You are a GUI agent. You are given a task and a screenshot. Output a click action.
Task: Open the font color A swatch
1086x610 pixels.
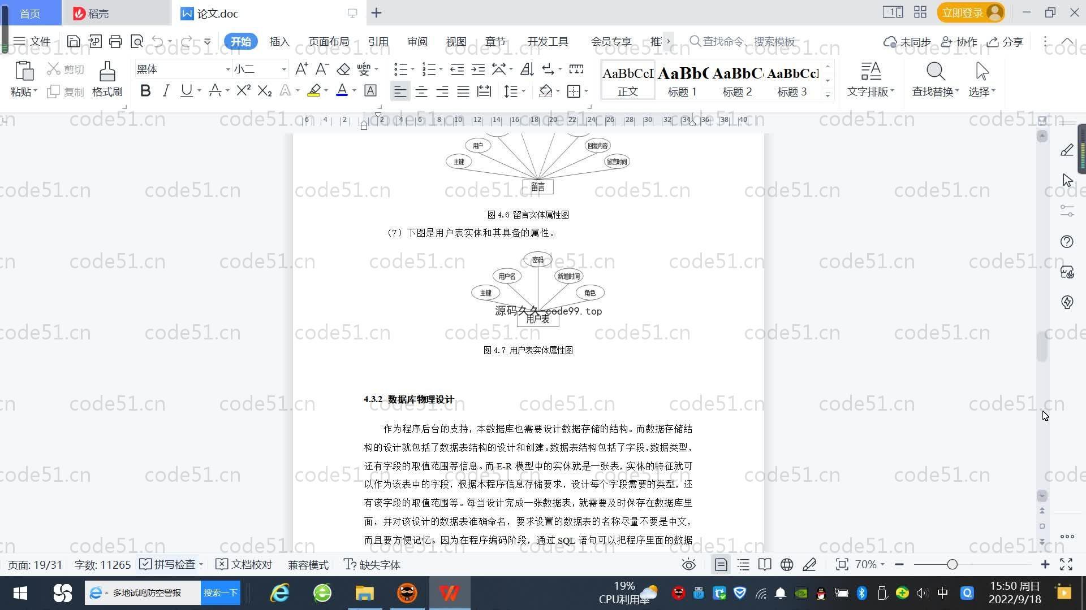pos(342,90)
